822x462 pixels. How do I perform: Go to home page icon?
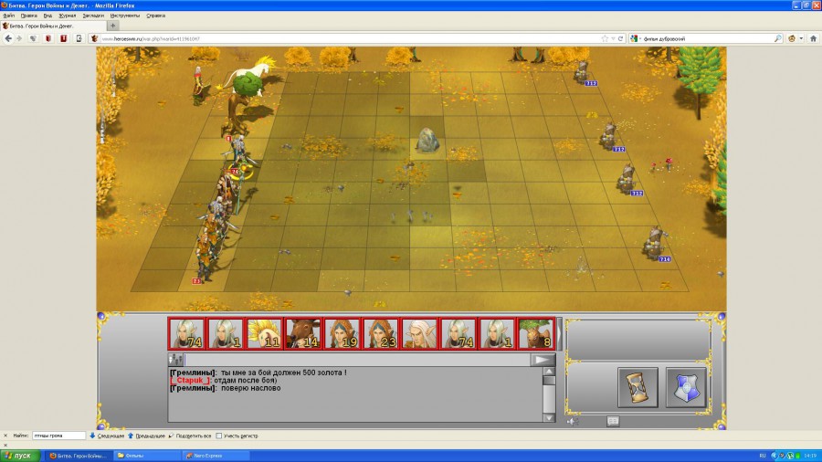pyautogui.click(x=813, y=38)
